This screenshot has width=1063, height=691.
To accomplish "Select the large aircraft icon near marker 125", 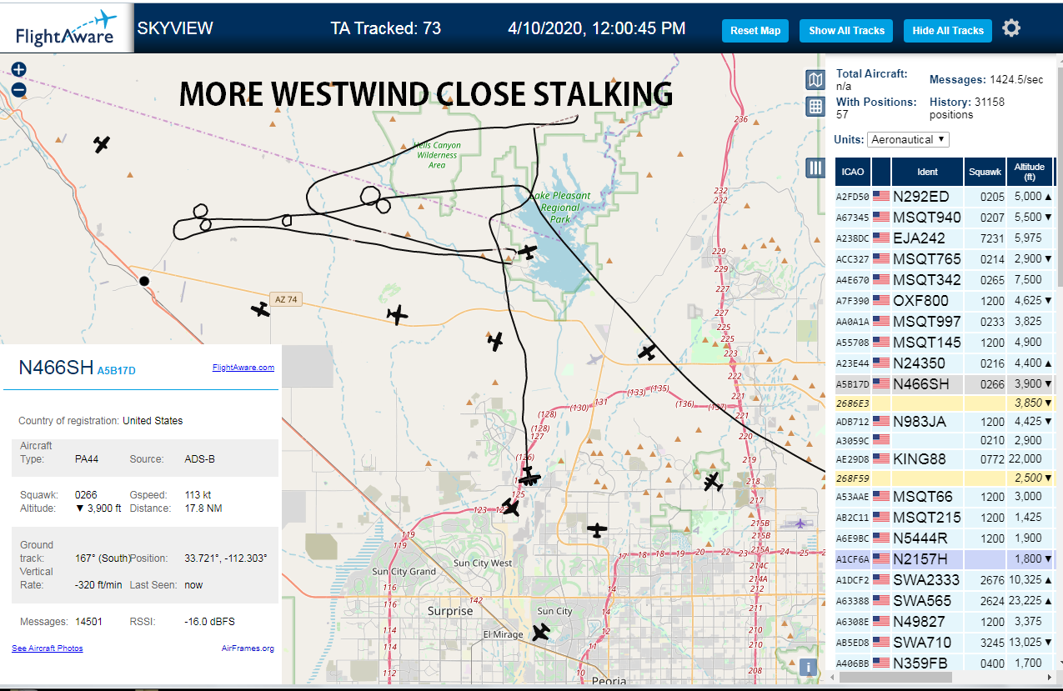I will tap(529, 477).
